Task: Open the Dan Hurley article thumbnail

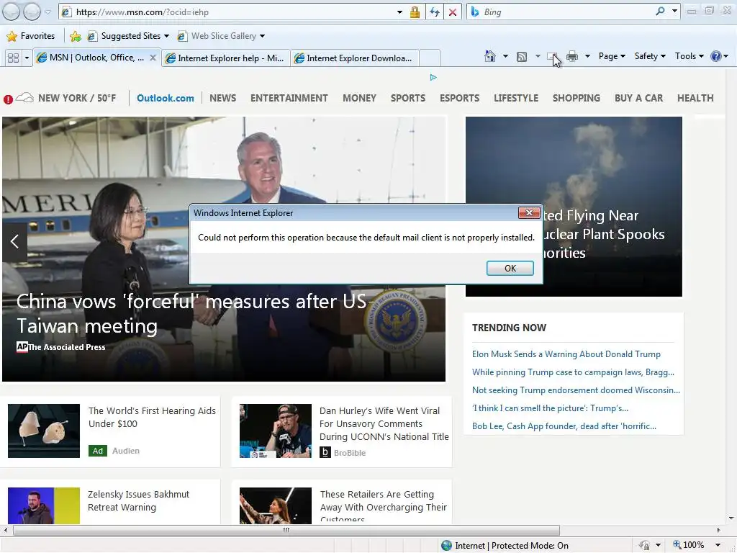Action: pyautogui.click(x=276, y=431)
